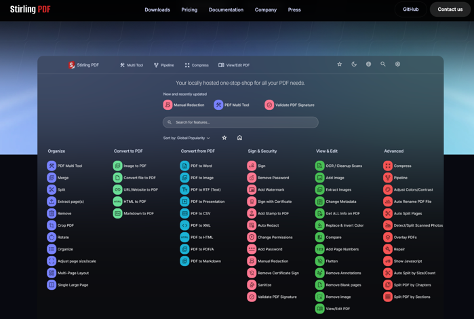Image resolution: width=474 pixels, height=319 pixels.
Task: Open the Change Permissions shield icon
Action: tap(252, 238)
